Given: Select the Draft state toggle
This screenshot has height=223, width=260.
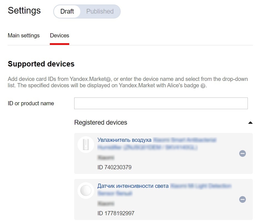Looking at the screenshot, I should [67, 11].
